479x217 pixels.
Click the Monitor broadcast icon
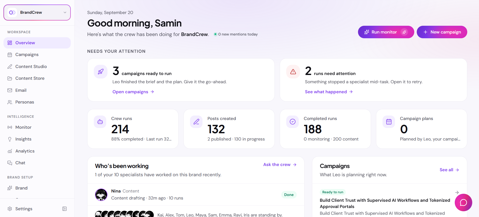tap(10, 127)
